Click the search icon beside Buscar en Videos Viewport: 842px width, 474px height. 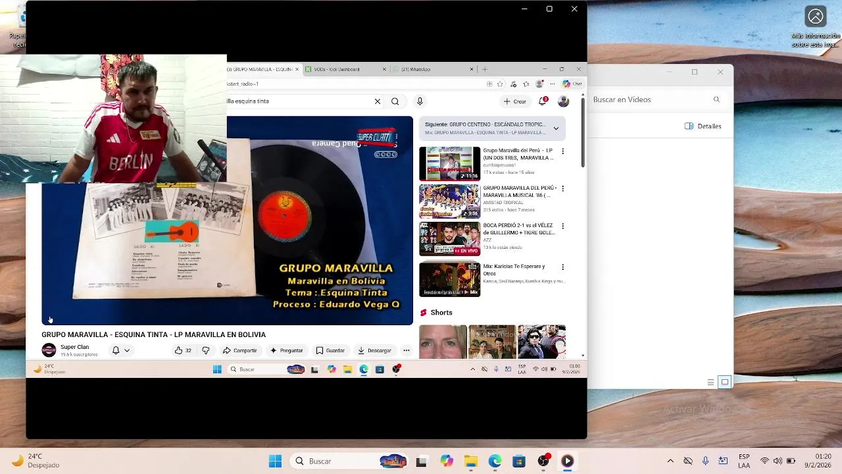(716, 99)
